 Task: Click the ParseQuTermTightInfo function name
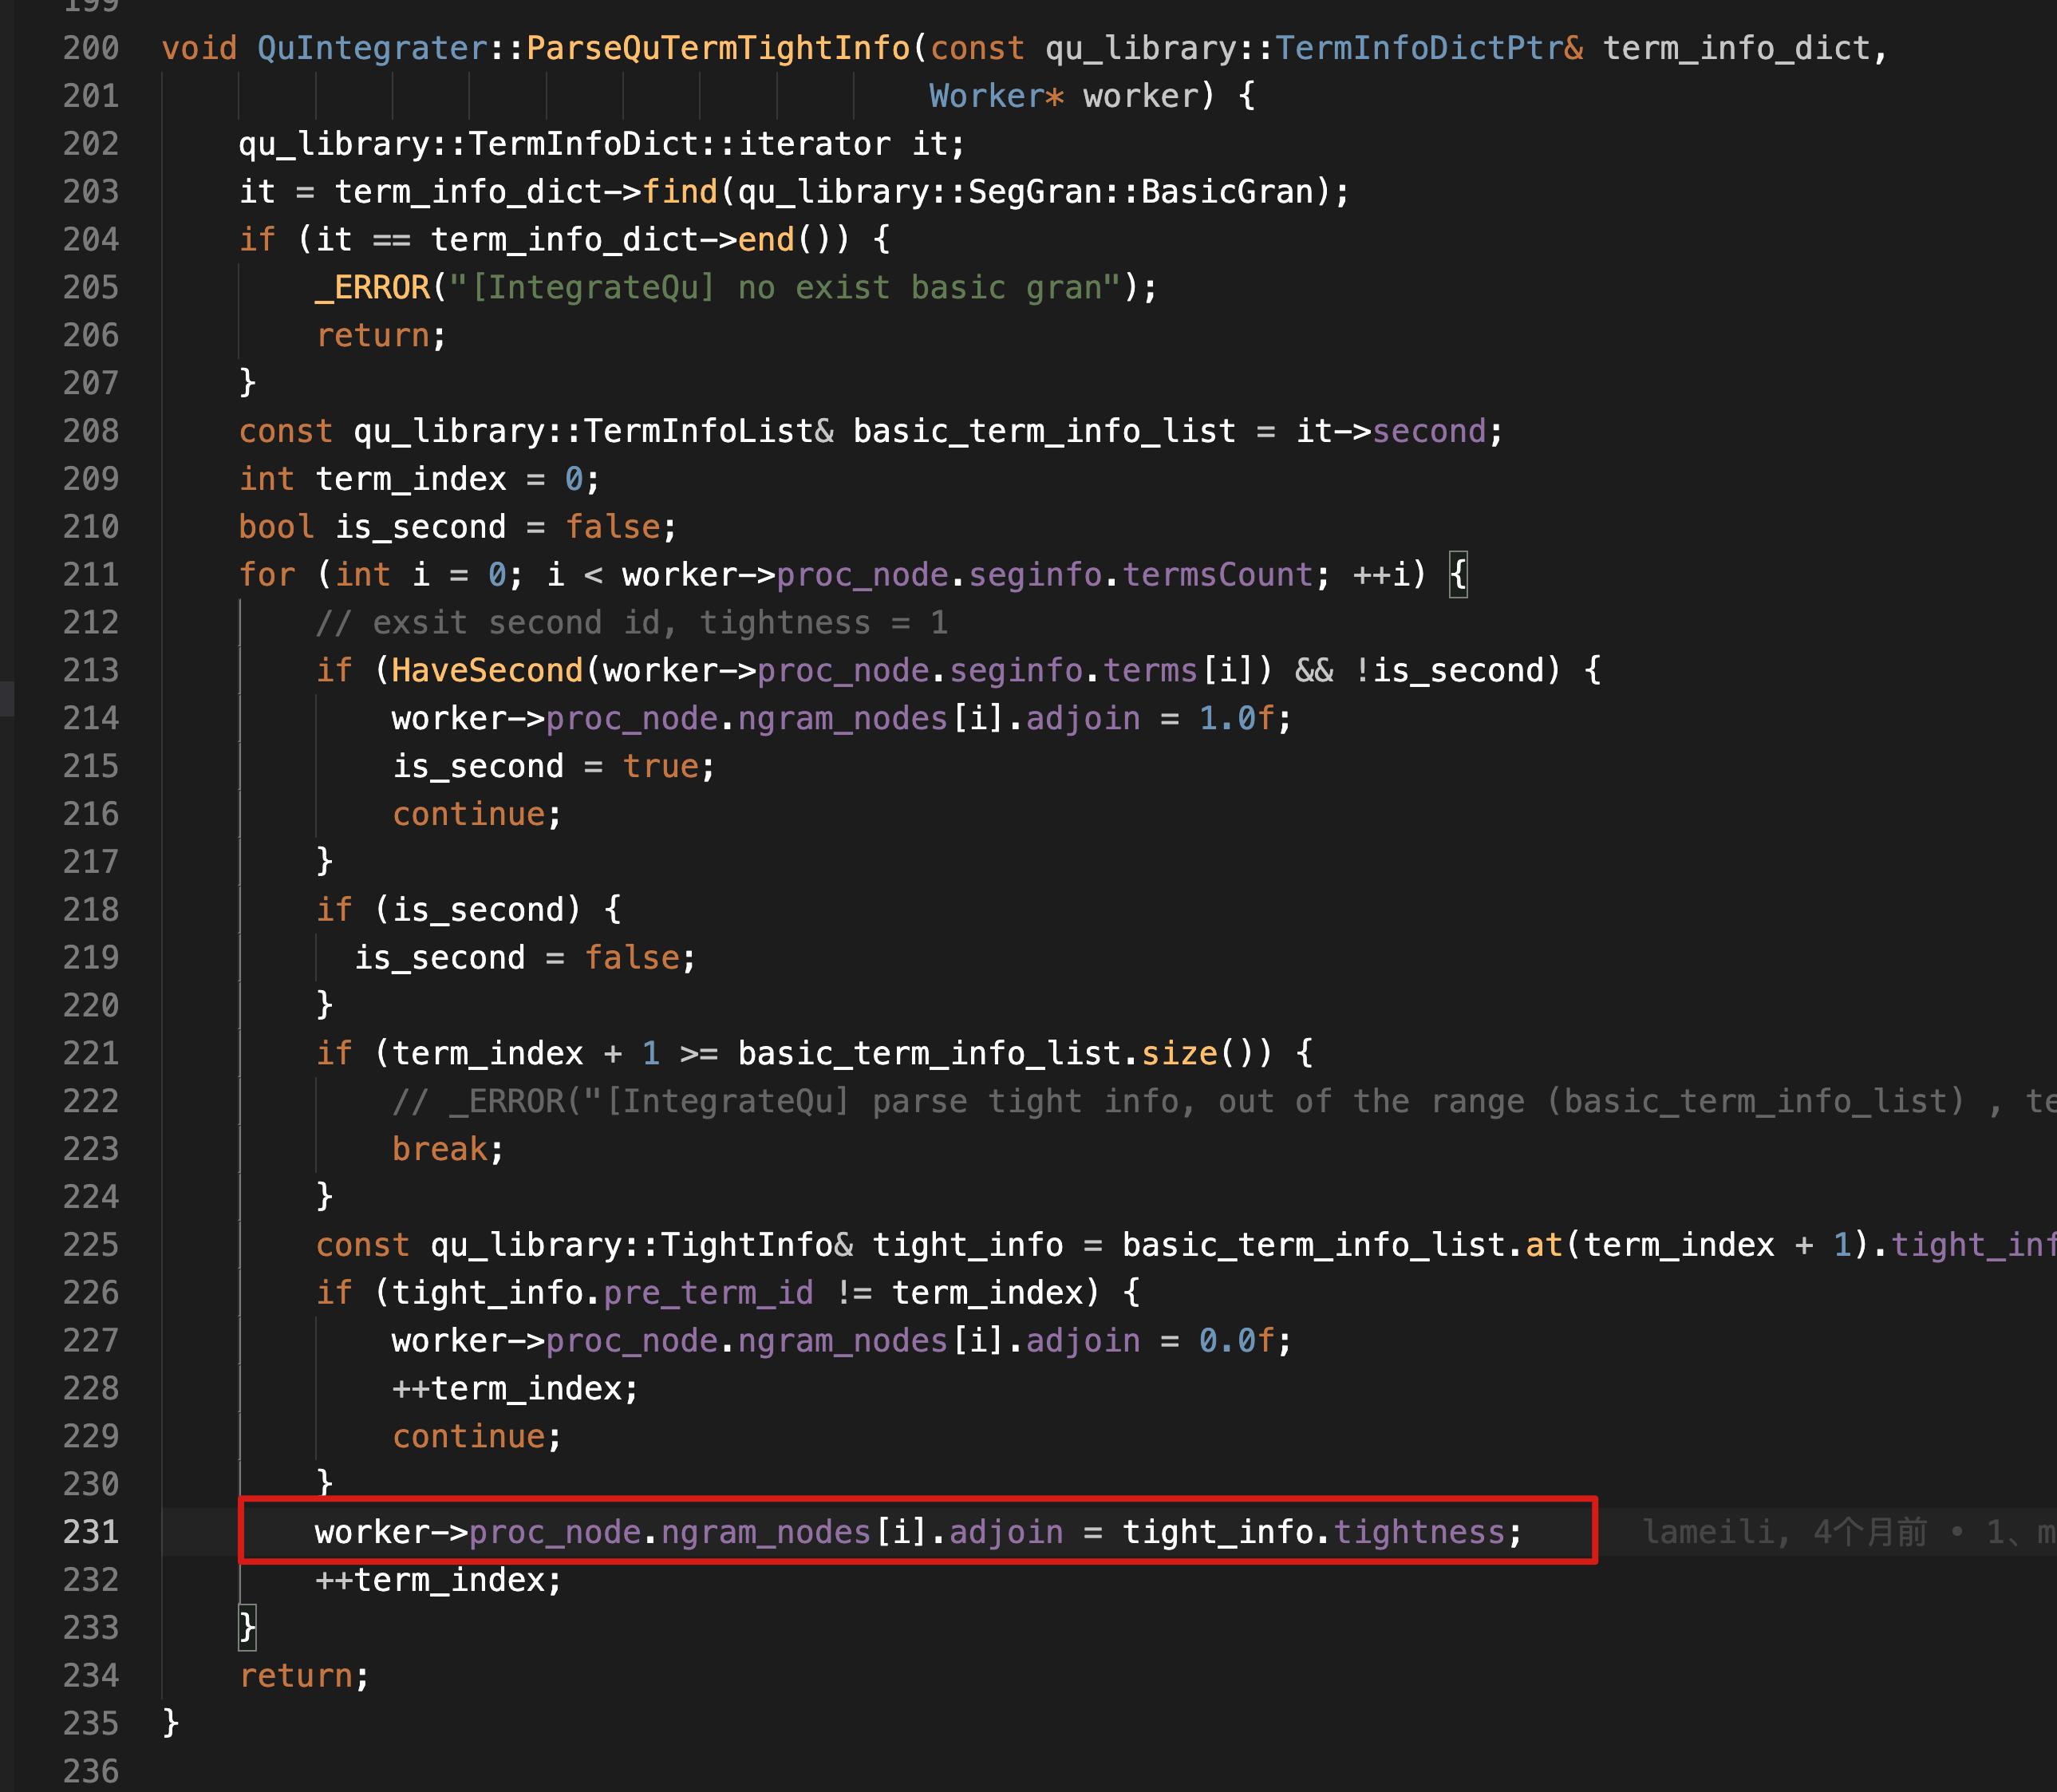[718, 48]
